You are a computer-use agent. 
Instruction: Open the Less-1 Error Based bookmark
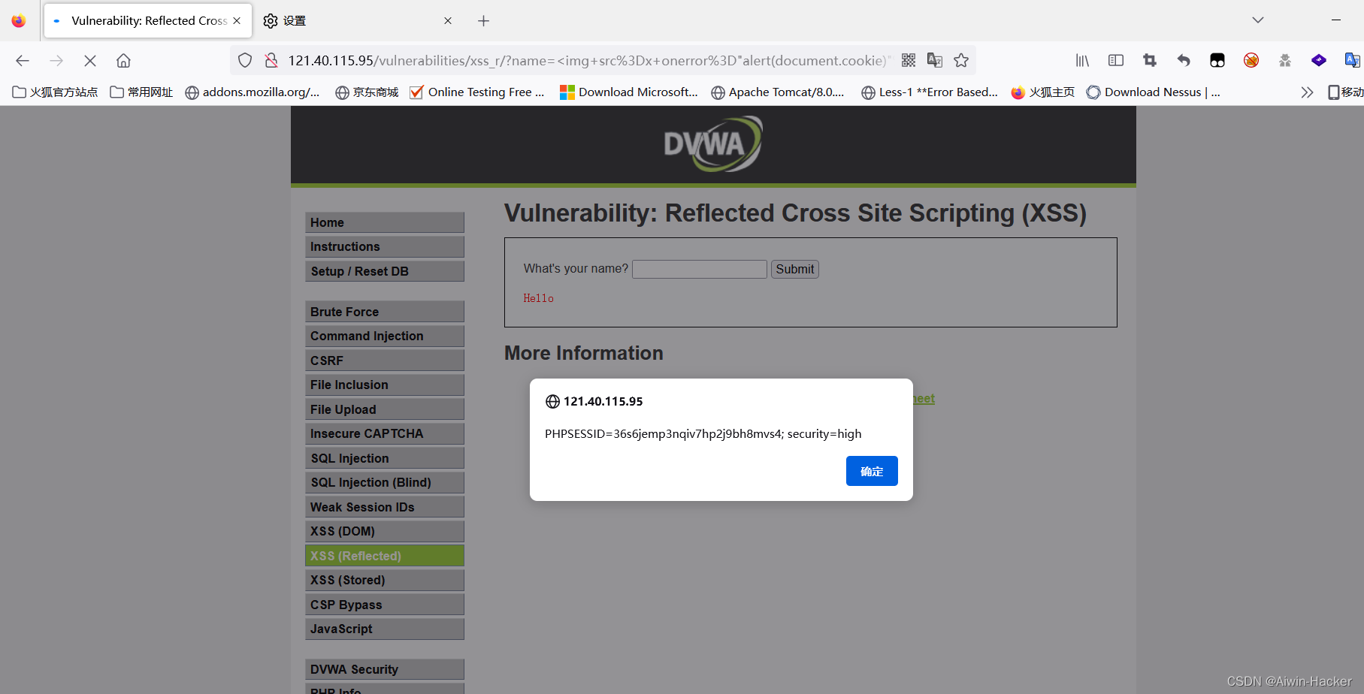click(x=930, y=92)
